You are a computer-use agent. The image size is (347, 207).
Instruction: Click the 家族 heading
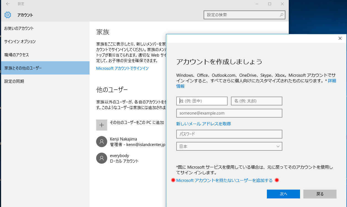[103, 32]
